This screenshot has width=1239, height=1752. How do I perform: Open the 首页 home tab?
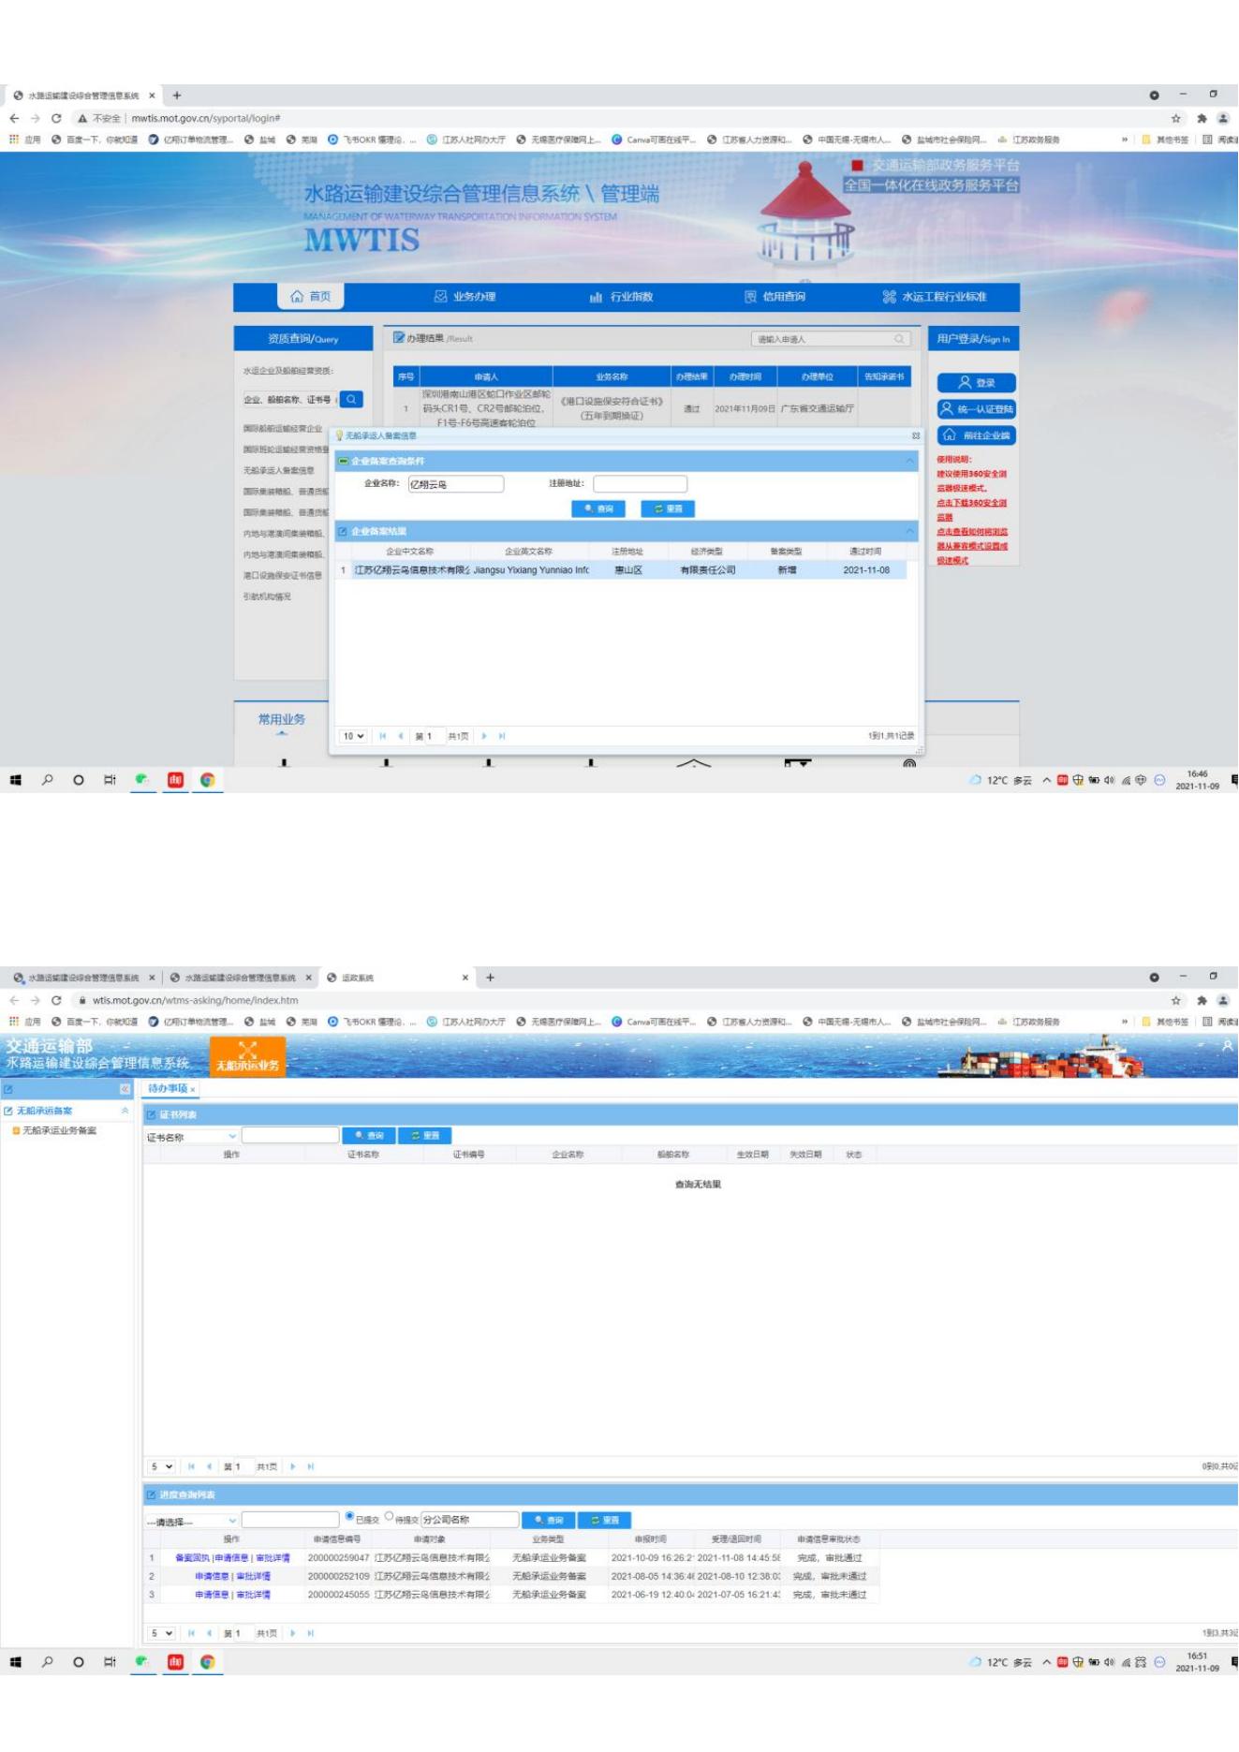(x=311, y=297)
